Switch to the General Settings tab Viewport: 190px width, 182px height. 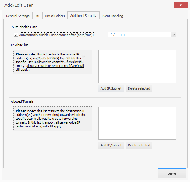coord(18,16)
